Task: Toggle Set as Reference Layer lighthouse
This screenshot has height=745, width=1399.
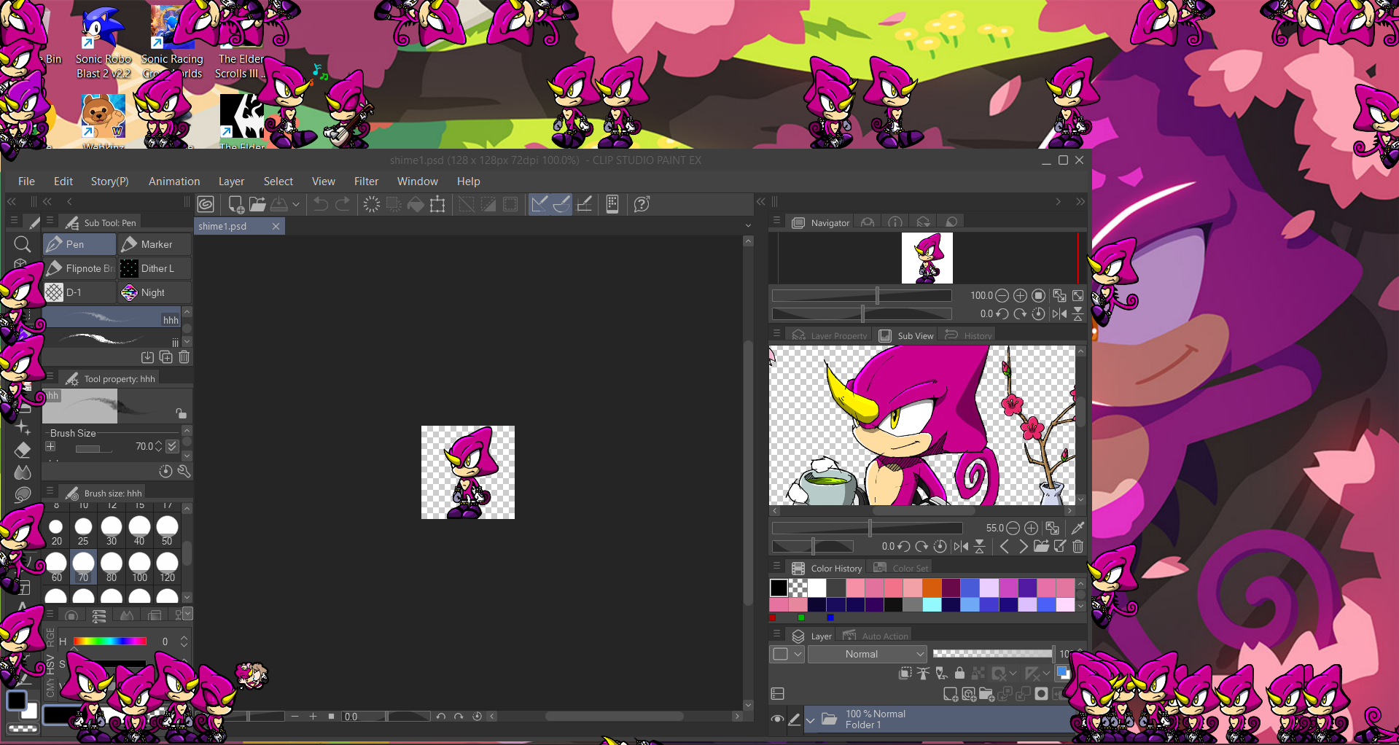Action: tap(923, 674)
